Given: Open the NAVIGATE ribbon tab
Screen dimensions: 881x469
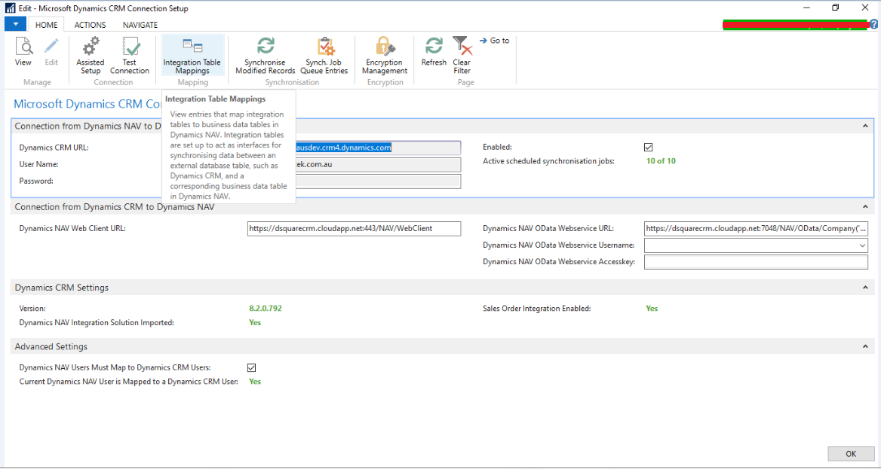Looking at the screenshot, I should point(140,24).
